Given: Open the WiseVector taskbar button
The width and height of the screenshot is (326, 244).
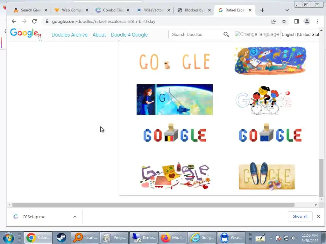Looking at the screenshot, I should coord(232,238).
